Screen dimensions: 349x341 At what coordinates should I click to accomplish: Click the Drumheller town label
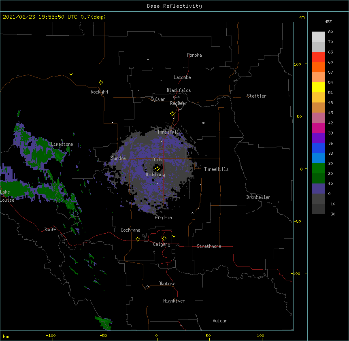[x=258, y=197]
